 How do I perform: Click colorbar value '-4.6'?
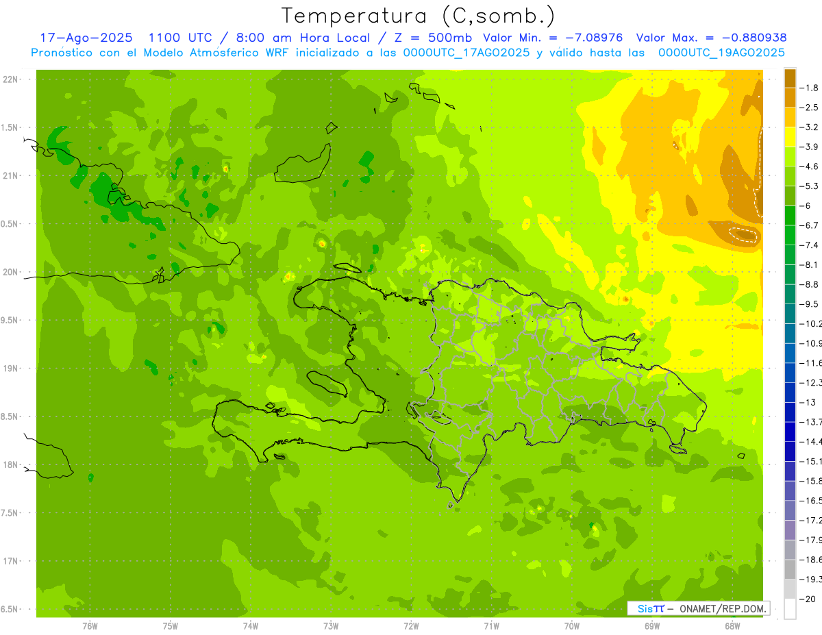pos(810,166)
